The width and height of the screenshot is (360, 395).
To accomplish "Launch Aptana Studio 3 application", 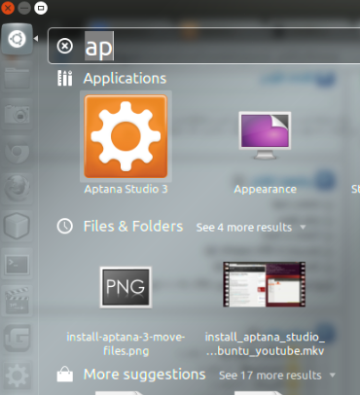I will pyautogui.click(x=126, y=136).
